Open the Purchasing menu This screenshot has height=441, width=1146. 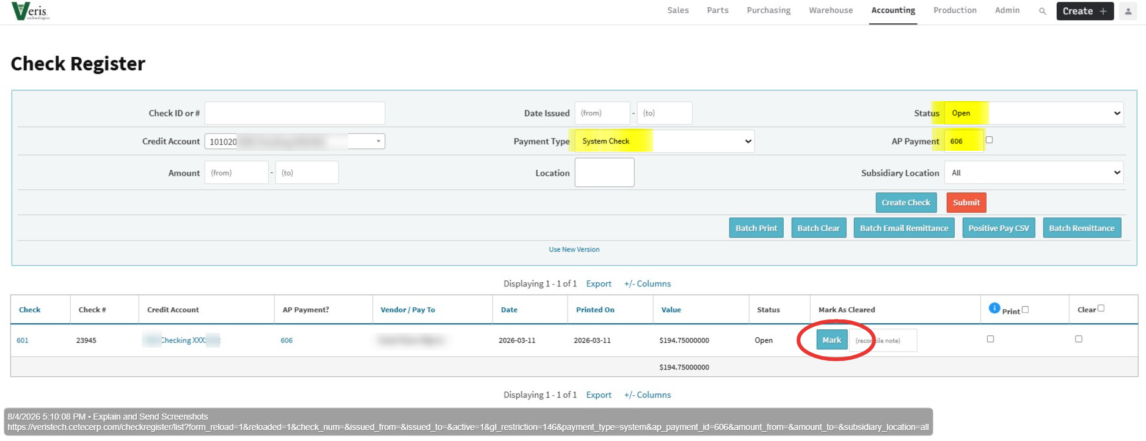click(x=768, y=10)
